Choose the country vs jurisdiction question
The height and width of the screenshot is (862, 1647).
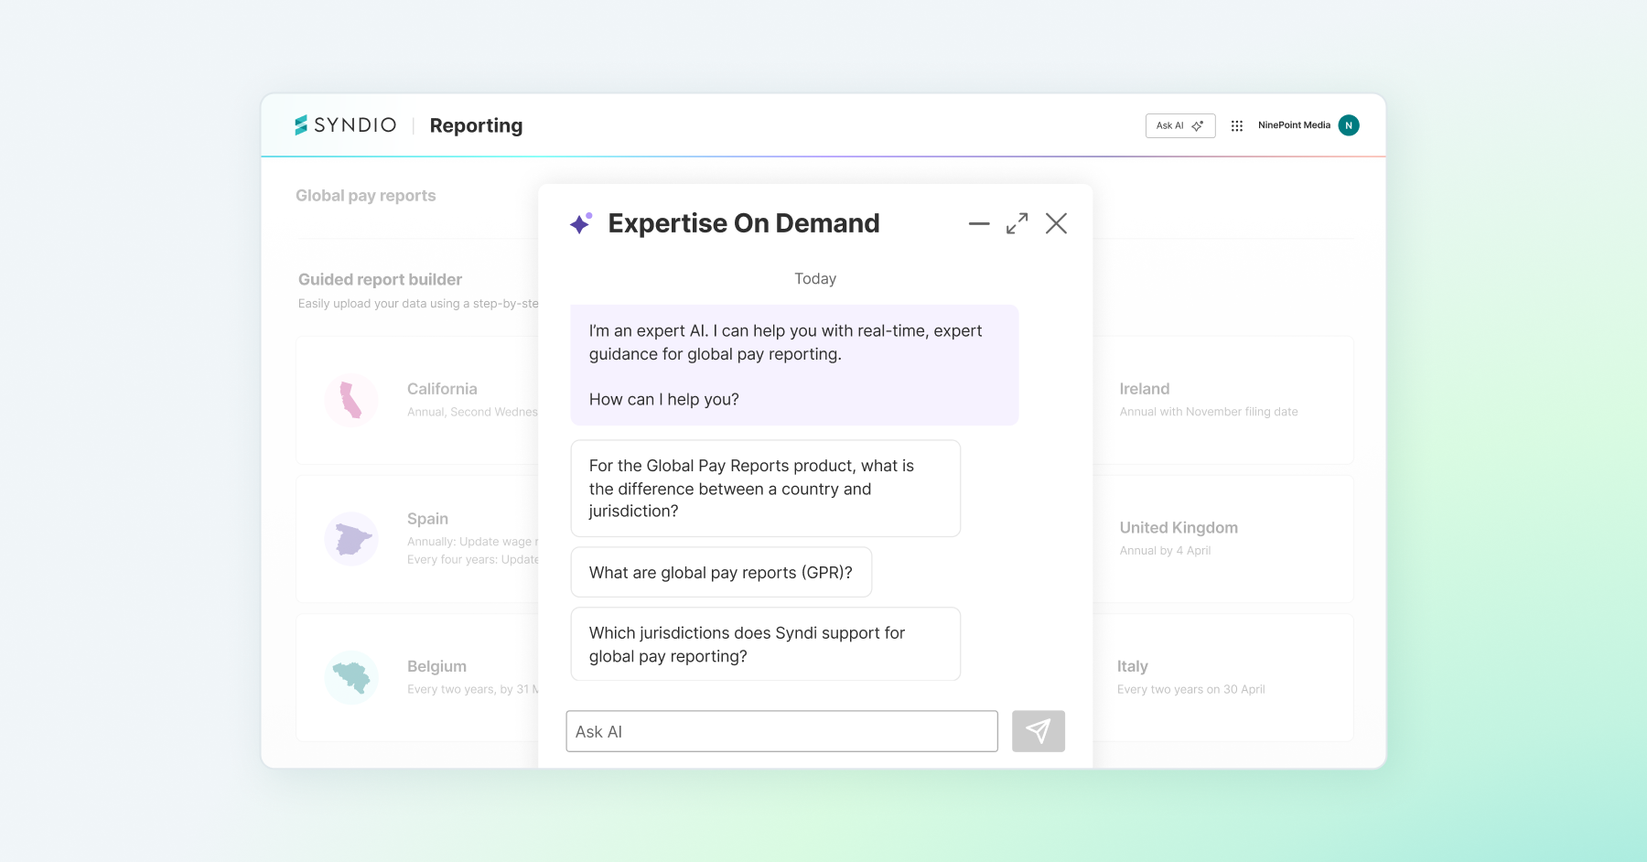tap(765, 489)
